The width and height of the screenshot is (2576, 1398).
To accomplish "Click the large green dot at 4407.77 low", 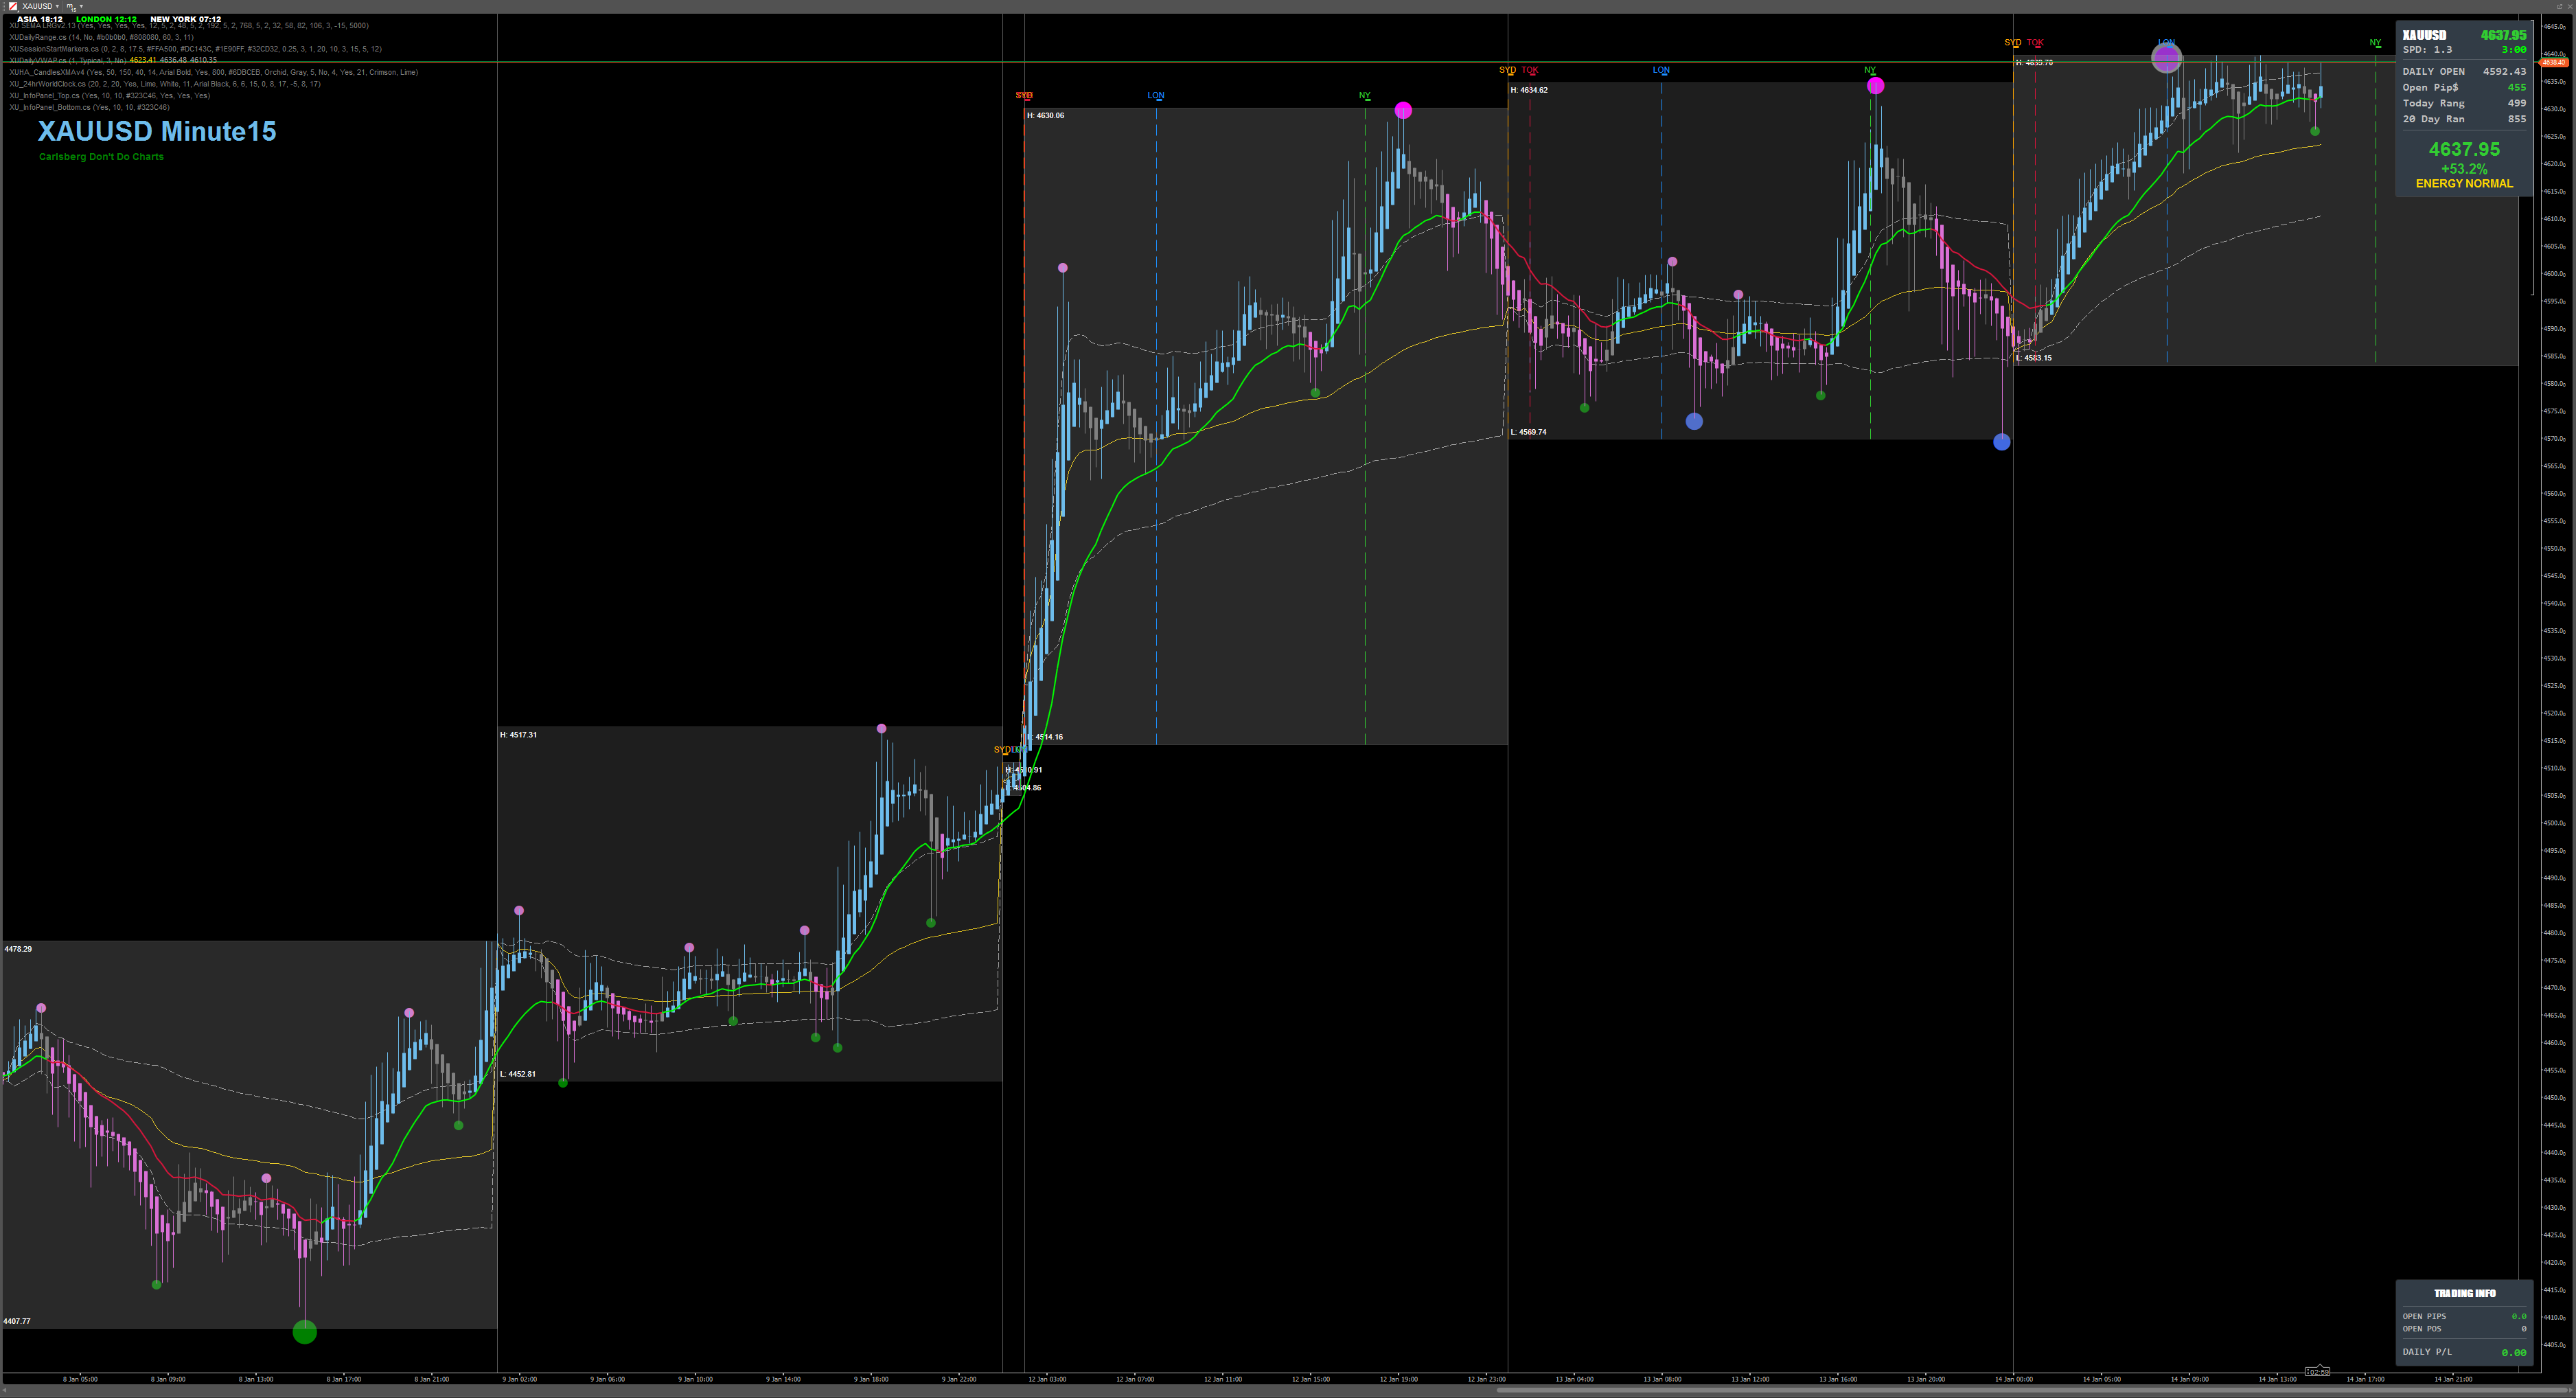I will pos(304,1331).
